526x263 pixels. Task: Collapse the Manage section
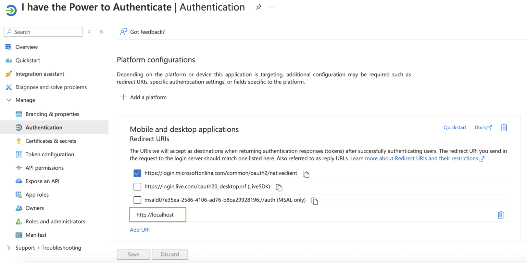click(8, 100)
